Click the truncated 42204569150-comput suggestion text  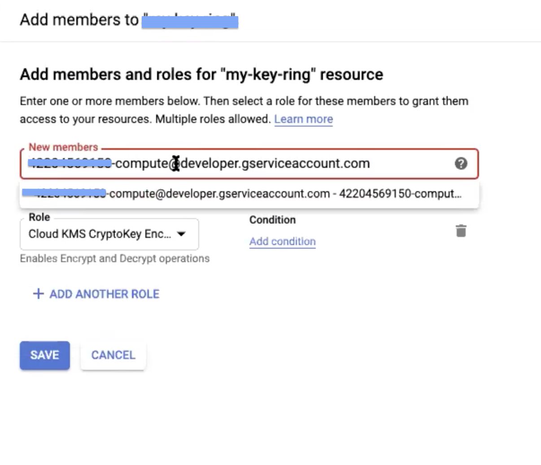[400, 194]
